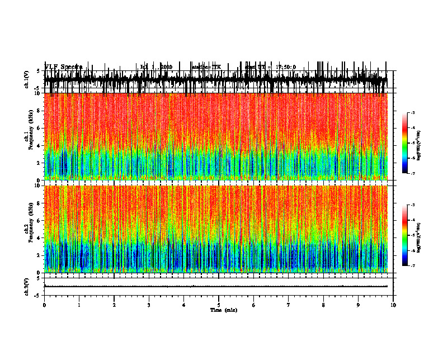Click the ch.1 spectrogram color bar
The image size is (443, 342).
(404, 142)
